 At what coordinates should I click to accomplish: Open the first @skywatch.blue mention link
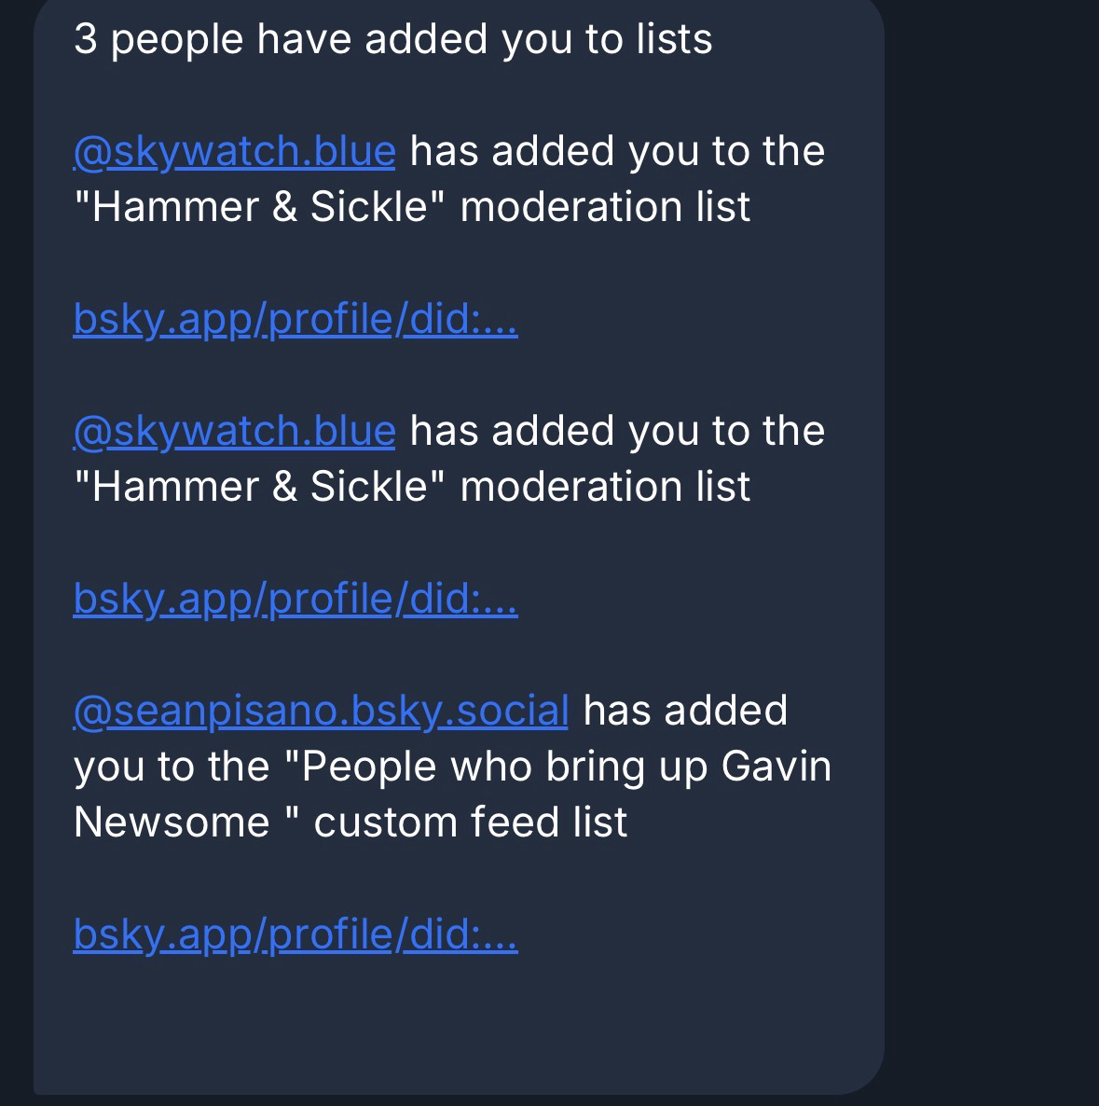234,151
